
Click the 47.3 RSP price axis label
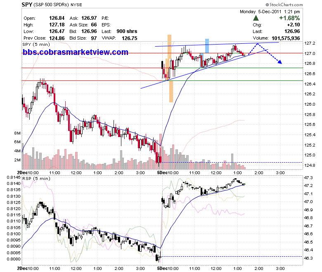point(308,177)
